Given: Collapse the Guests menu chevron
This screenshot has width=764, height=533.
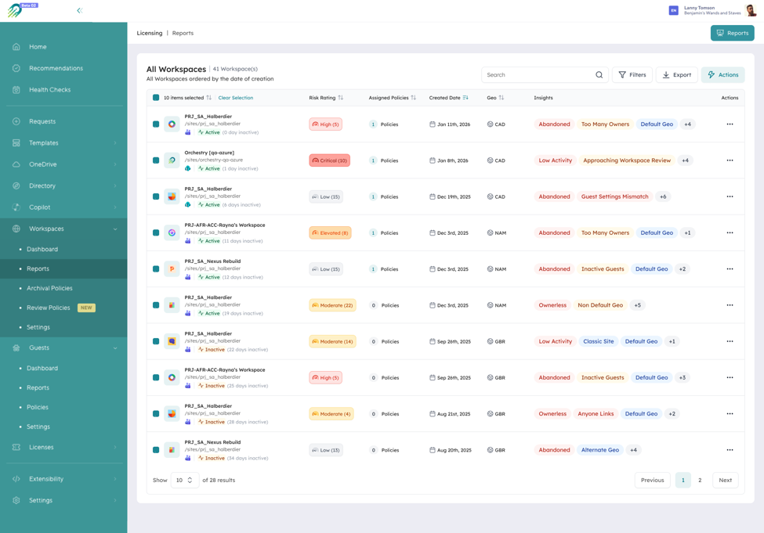Looking at the screenshot, I should (115, 348).
